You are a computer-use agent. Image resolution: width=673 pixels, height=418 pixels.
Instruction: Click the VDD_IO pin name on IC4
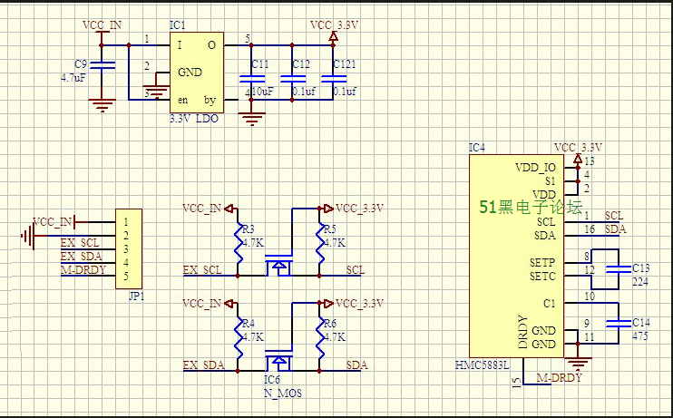click(535, 168)
